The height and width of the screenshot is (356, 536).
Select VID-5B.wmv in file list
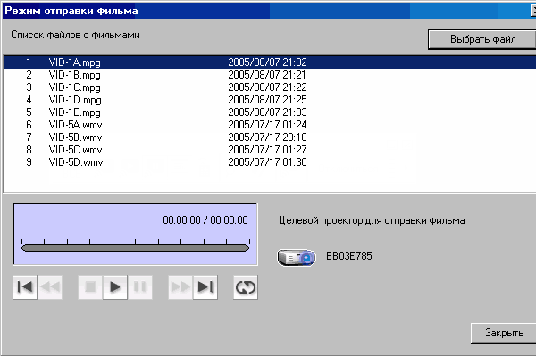pos(270,137)
